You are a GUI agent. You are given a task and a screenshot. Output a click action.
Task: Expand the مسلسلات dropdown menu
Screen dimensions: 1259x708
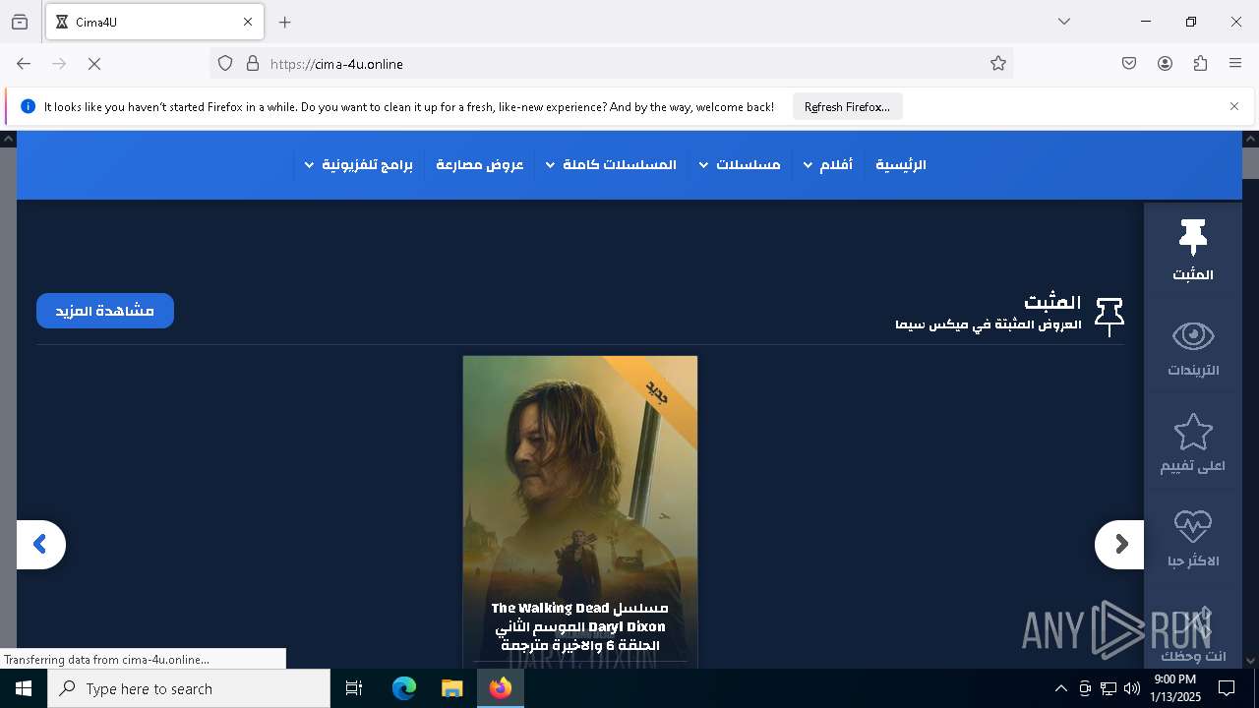click(739, 164)
